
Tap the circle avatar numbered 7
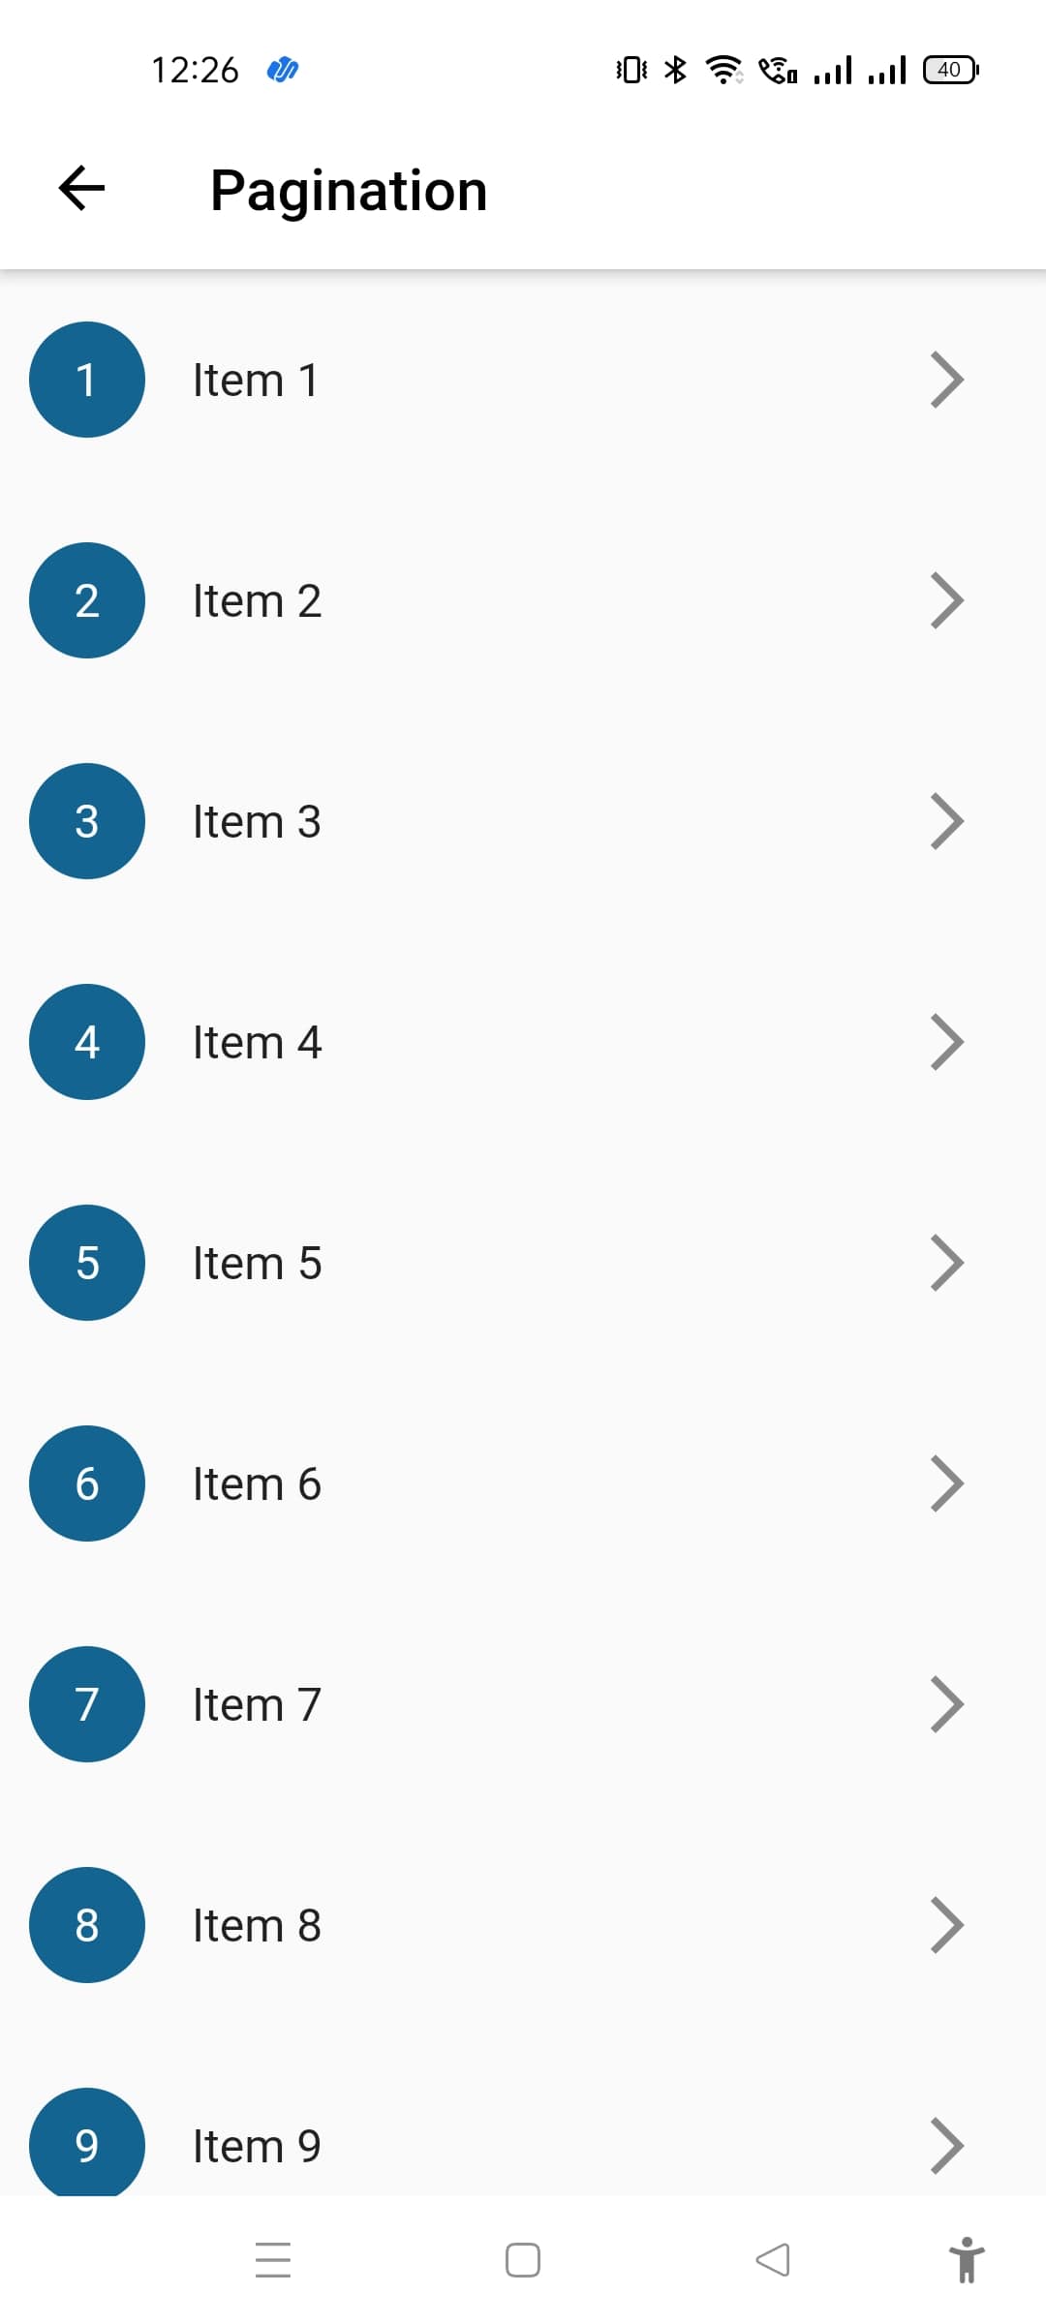87,1704
